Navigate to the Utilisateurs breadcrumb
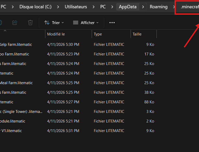 76,7
